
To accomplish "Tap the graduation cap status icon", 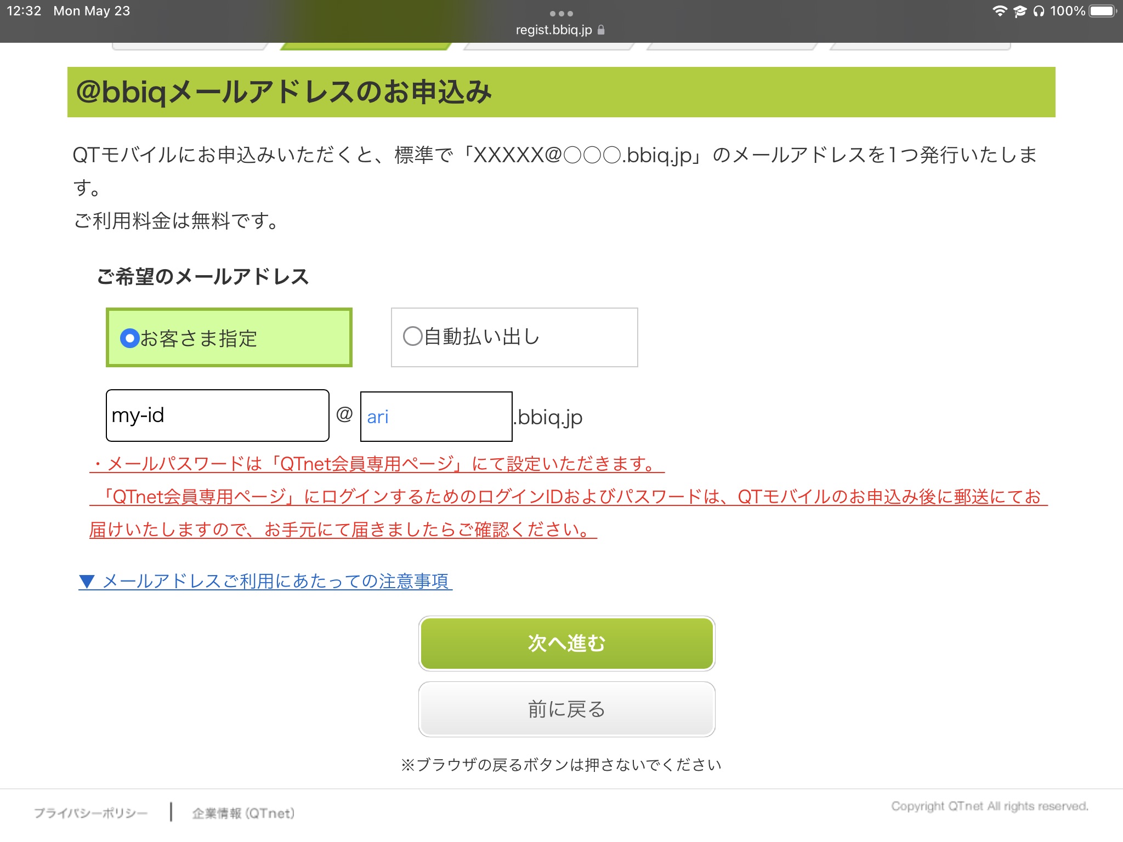I will click(x=1019, y=11).
